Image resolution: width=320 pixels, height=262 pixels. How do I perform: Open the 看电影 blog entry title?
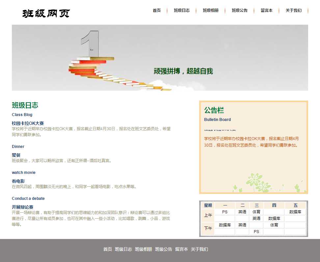18,181
